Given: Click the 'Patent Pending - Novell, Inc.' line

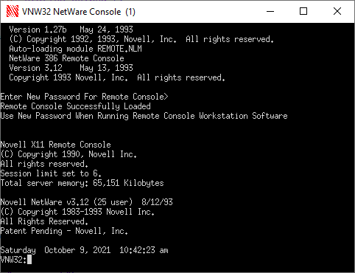Looking at the screenshot, I should (x=64, y=231).
